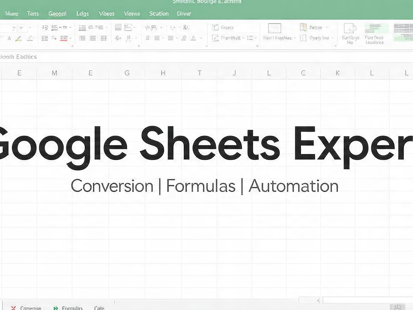Viewport: 413px width, 310px height.
Task: Click the pencil underline icon next to highlighter
Action: (30, 38)
